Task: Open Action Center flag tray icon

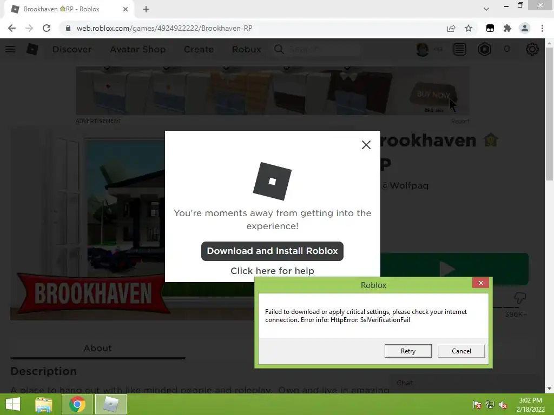Action: pos(477,405)
